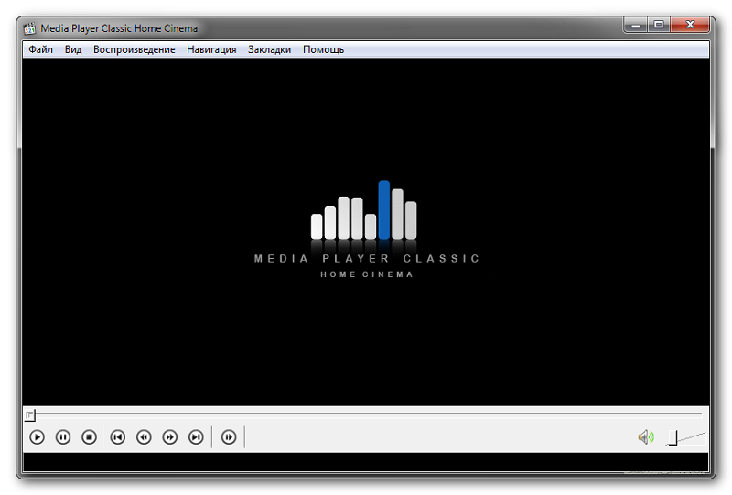Click the window title Media Player Classic Home Cinema
Image resolution: width=732 pixels, height=495 pixels.
click(119, 28)
